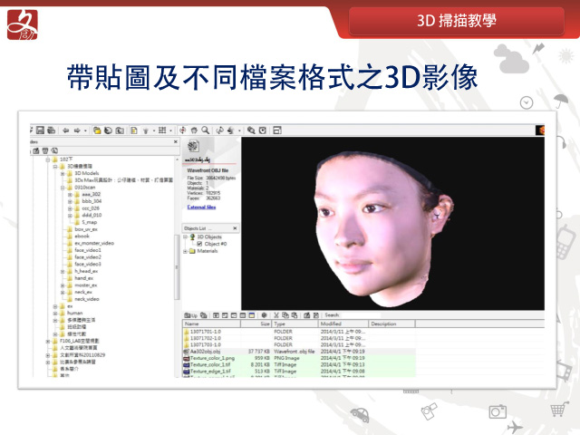Sort files by the Type column

(x=295, y=324)
